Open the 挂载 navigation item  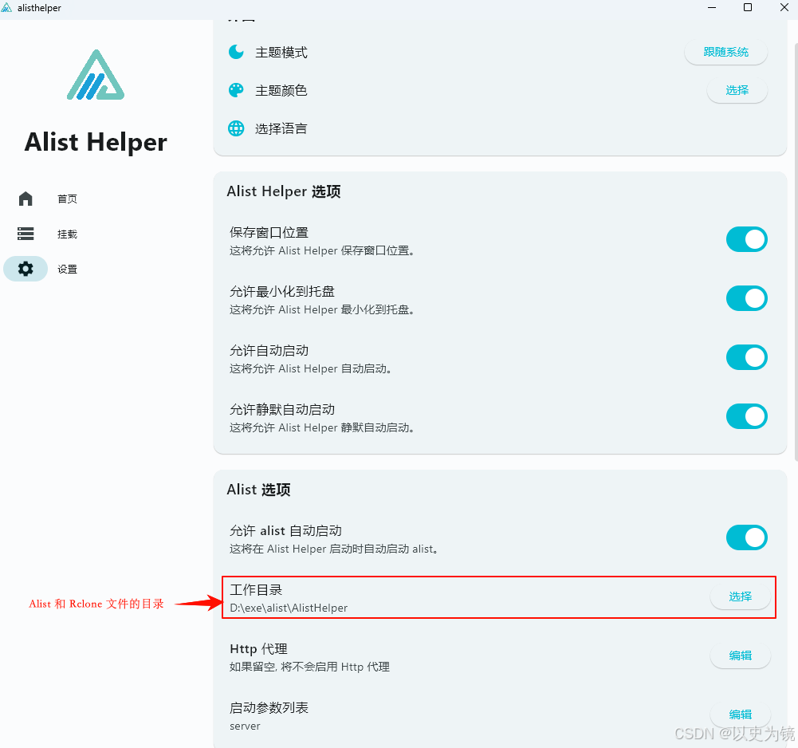click(x=67, y=234)
